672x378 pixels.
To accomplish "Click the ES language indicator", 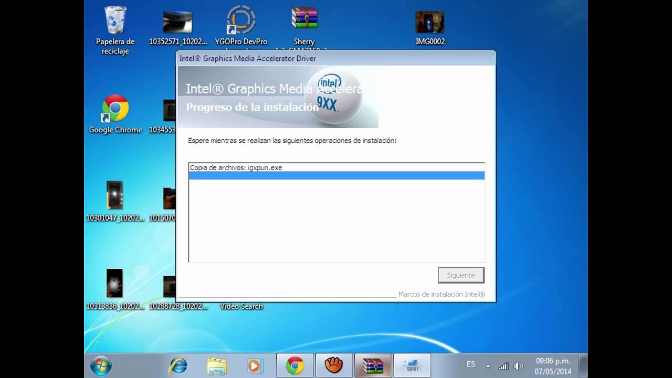I will (x=471, y=364).
